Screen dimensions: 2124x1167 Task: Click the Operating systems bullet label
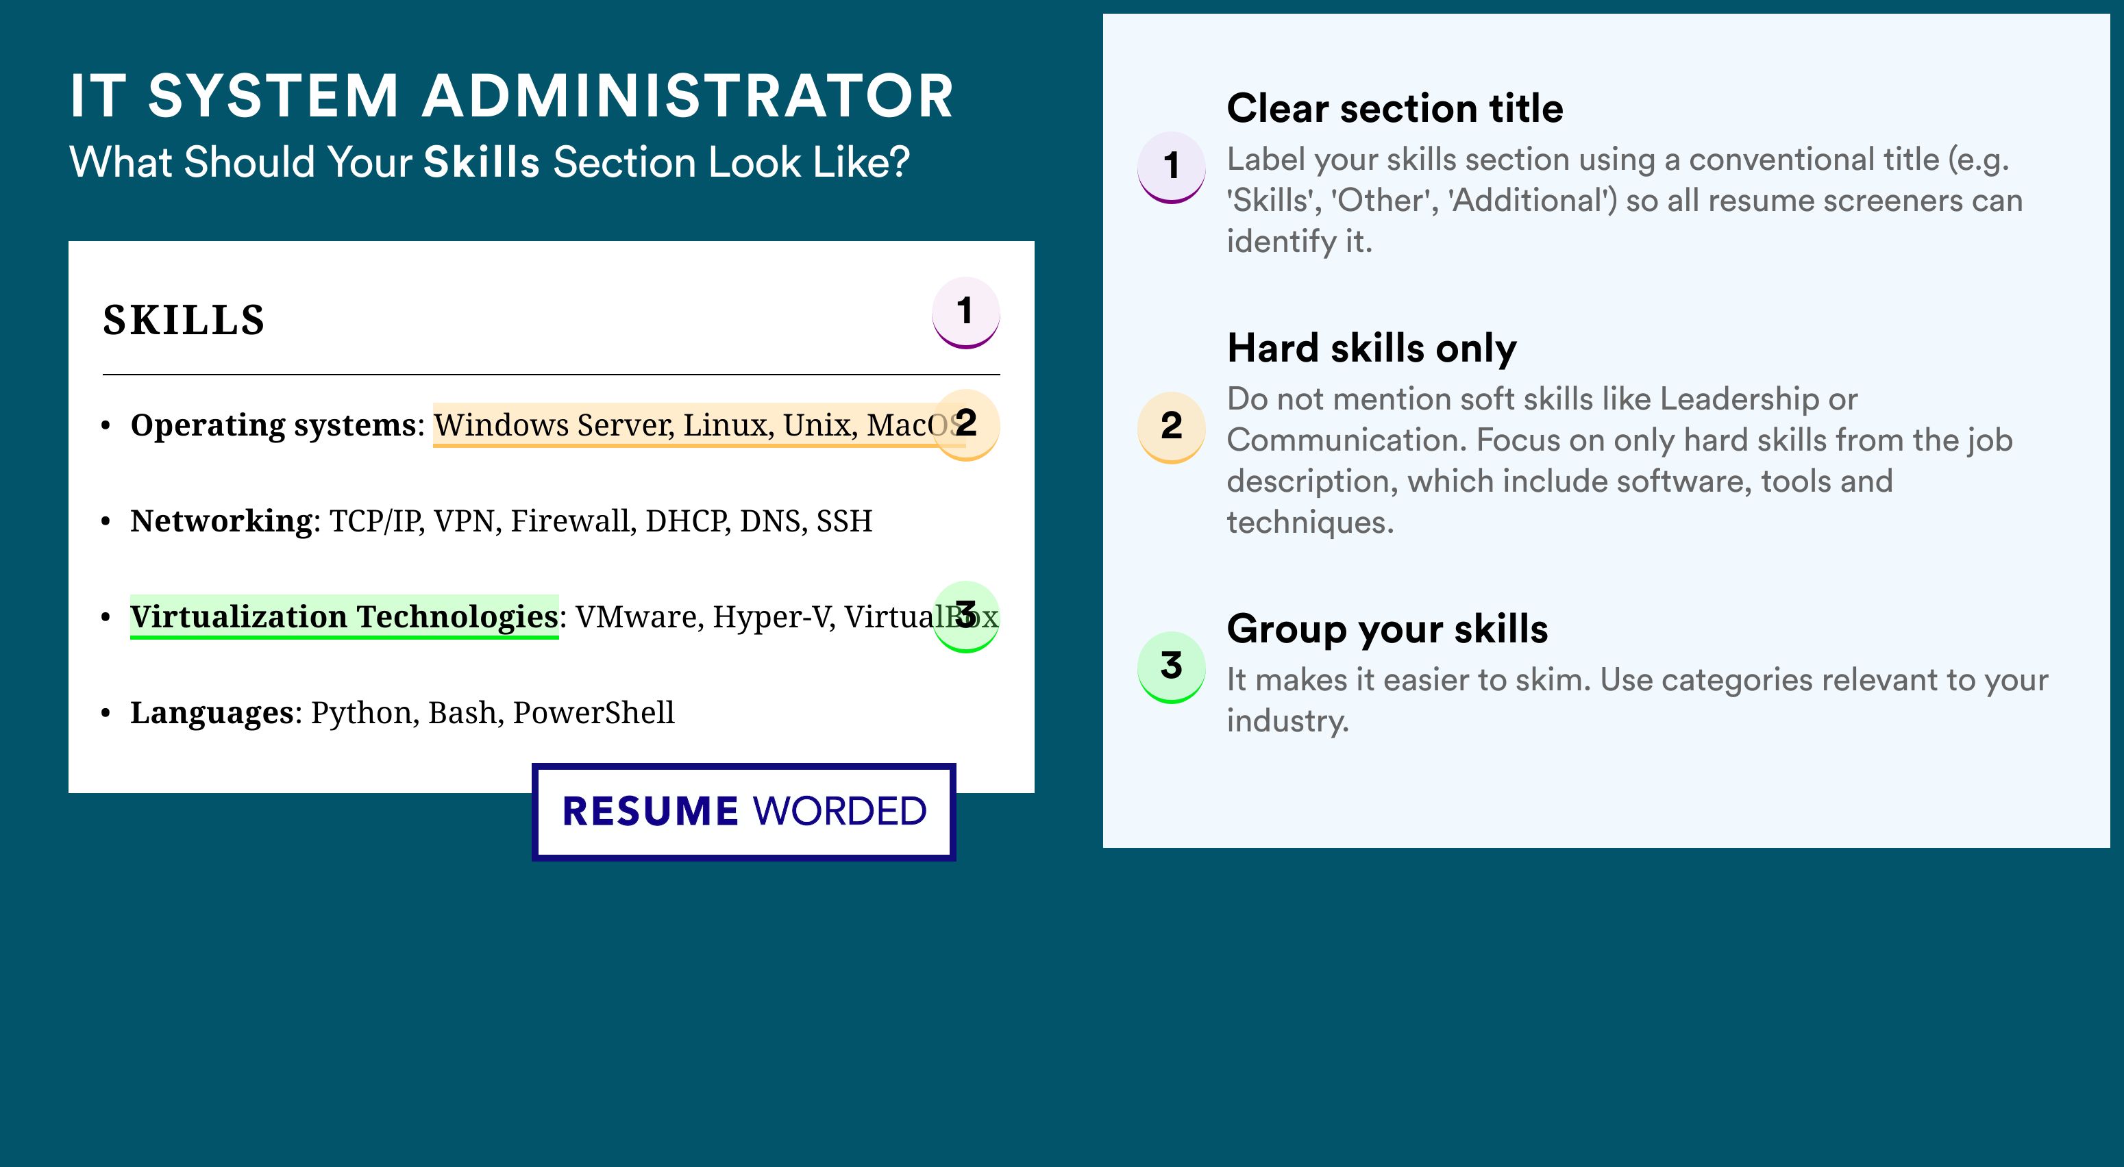point(273,425)
